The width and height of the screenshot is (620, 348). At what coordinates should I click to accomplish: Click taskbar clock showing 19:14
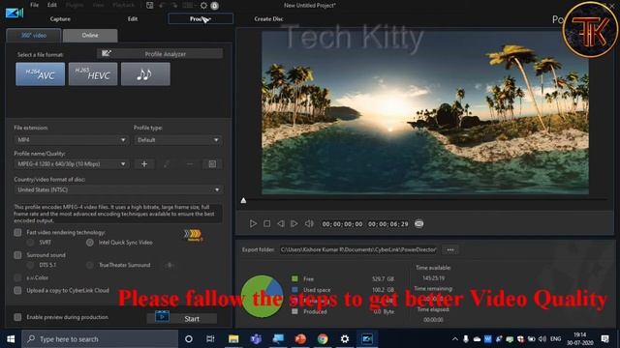pos(580,339)
